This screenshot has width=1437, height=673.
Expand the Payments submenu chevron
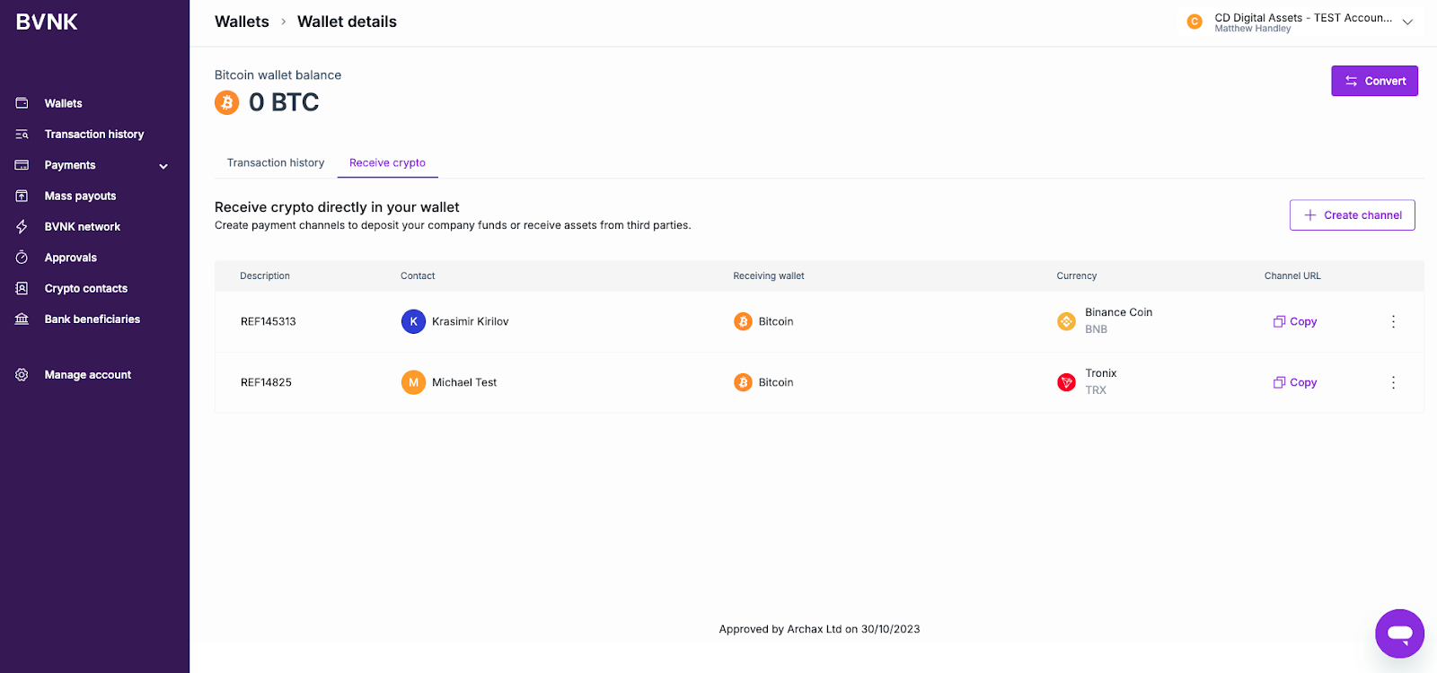click(163, 166)
